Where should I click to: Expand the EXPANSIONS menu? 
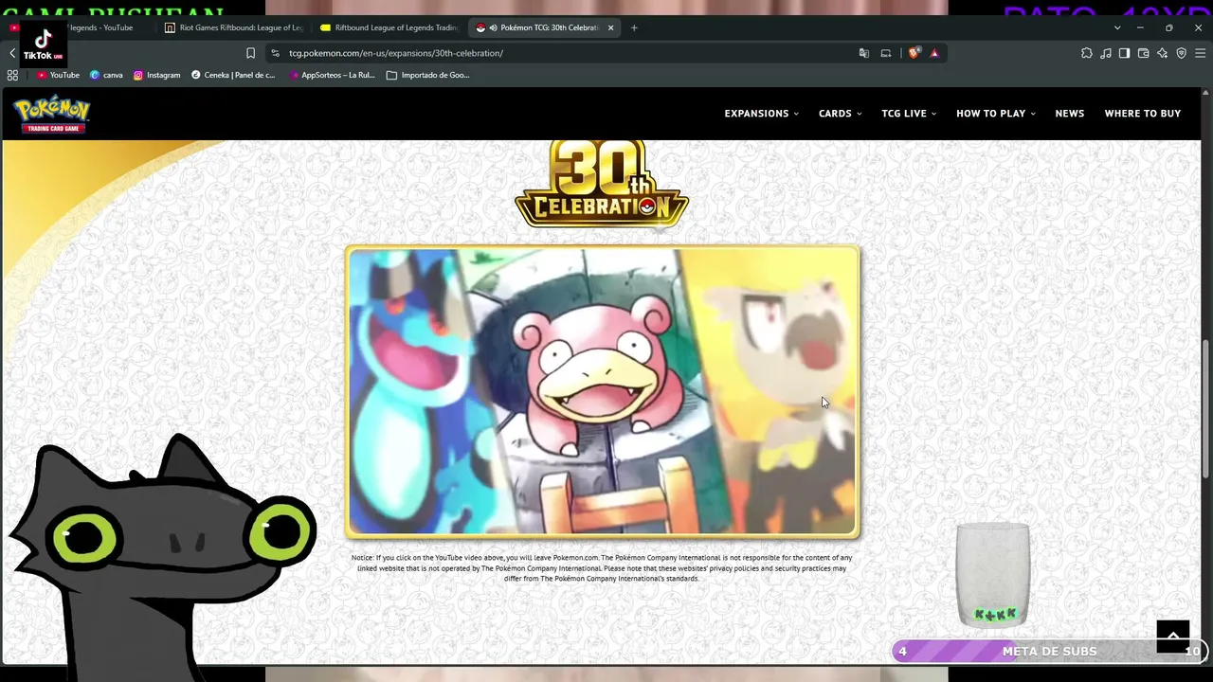point(761,114)
